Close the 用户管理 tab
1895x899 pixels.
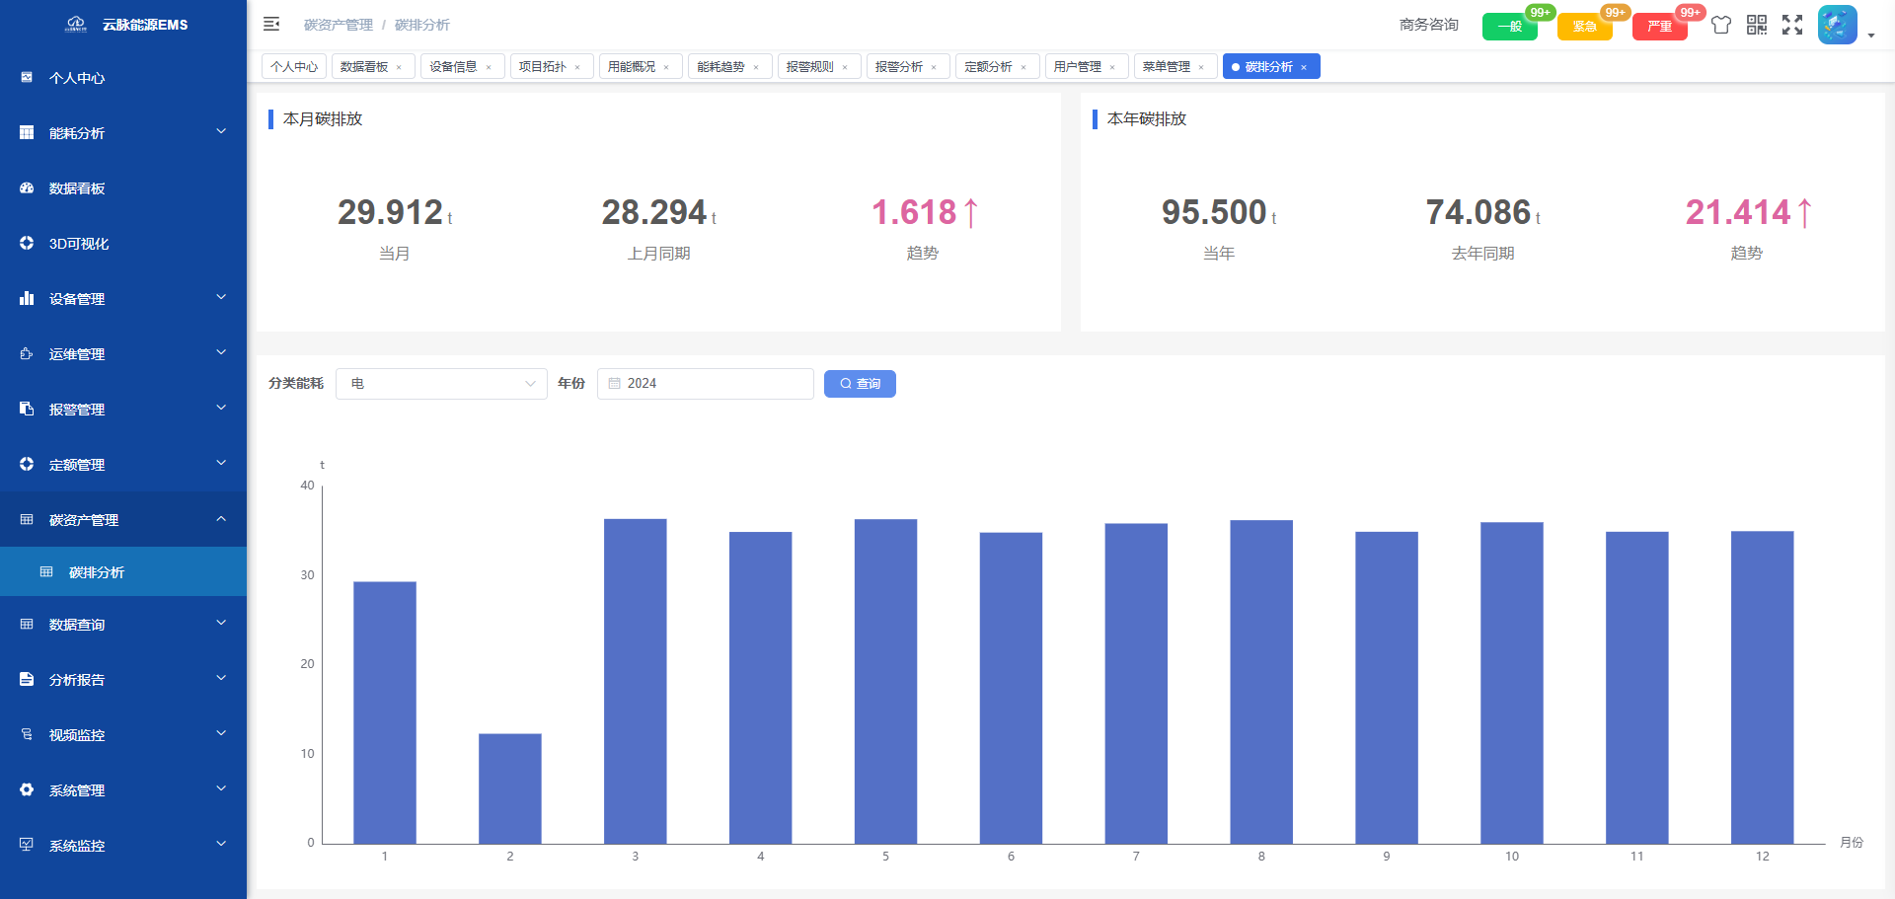[x=1112, y=67]
